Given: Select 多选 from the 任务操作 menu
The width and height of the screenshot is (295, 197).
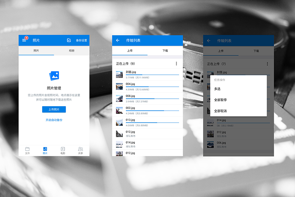Looking at the screenshot, I should coord(217,89).
